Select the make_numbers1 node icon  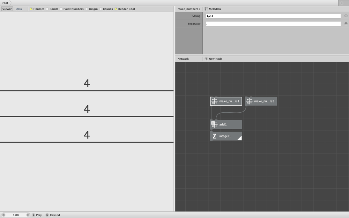pyautogui.click(x=214, y=101)
